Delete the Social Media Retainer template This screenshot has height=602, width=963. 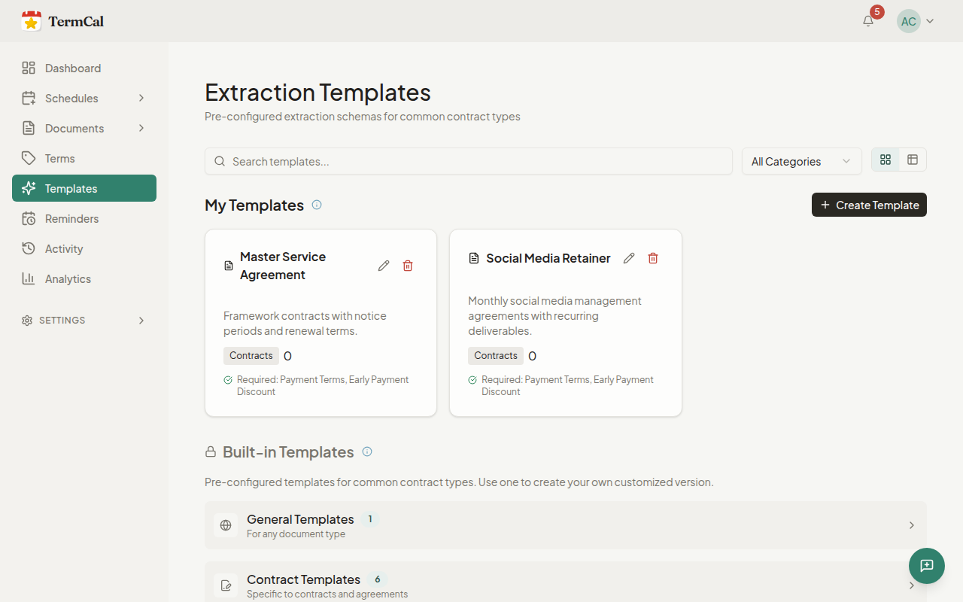click(x=652, y=258)
